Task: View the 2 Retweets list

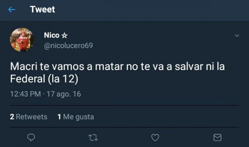Action: point(29,117)
